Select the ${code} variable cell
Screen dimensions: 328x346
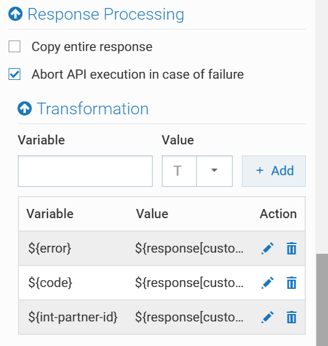point(50,283)
